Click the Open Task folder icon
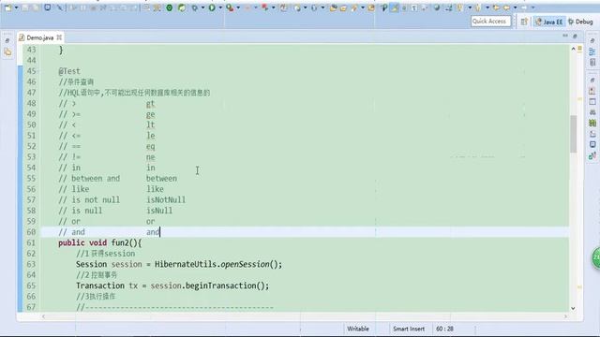 (343, 7)
